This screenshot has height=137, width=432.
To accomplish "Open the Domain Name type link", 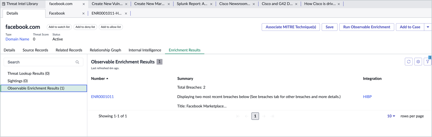I will (x=17, y=39).
